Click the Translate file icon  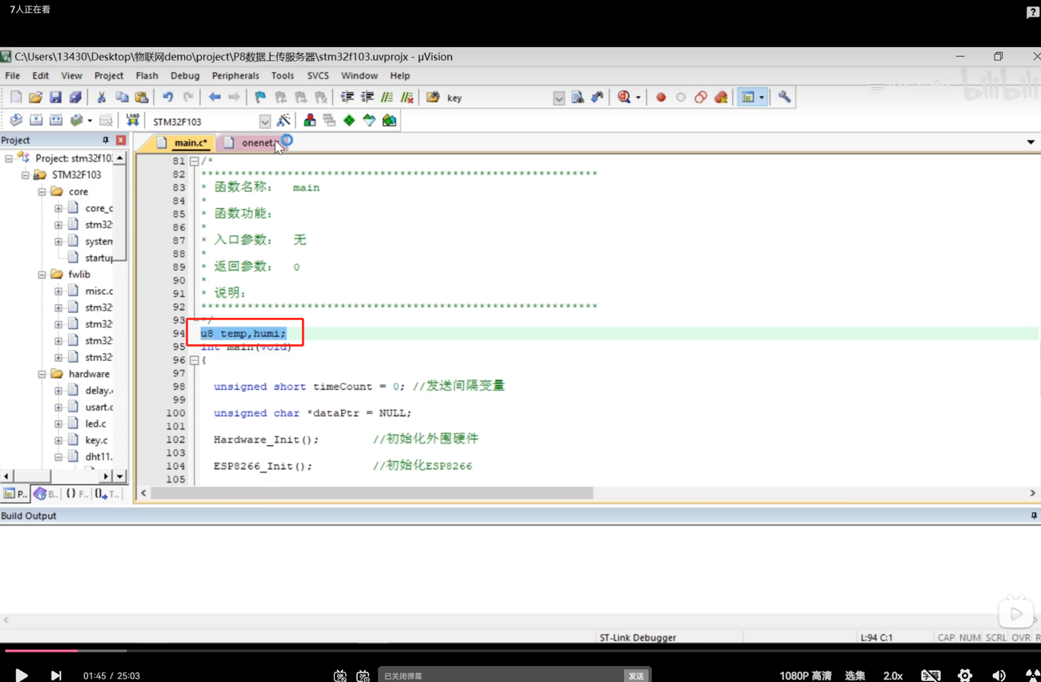(x=16, y=121)
